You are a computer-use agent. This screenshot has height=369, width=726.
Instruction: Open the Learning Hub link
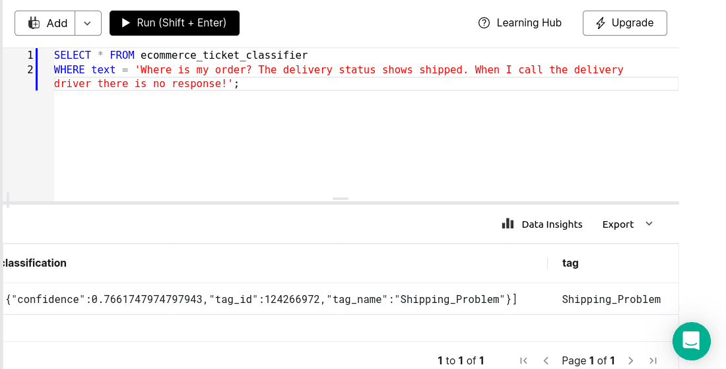point(520,22)
